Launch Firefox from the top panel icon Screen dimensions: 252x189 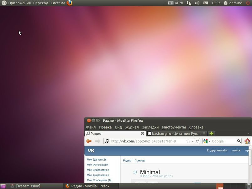(x=69, y=3)
